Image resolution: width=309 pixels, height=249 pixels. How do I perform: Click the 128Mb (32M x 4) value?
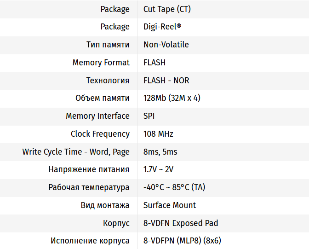[172, 98]
